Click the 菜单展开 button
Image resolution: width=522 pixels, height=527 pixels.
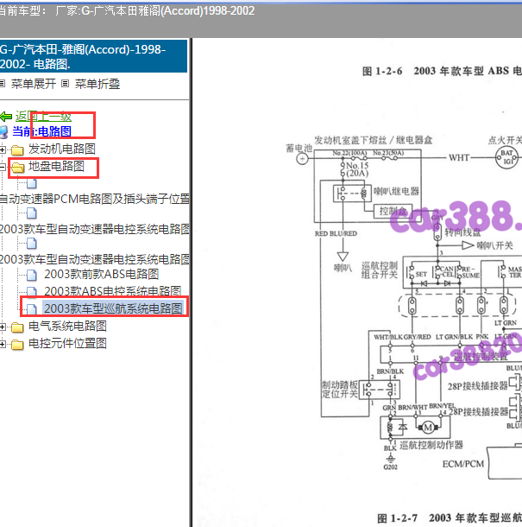tap(33, 84)
